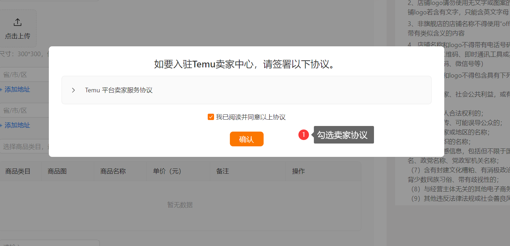The image size is (510, 246).
Task: Click the 商品名称 column header
Action: pos(113,171)
